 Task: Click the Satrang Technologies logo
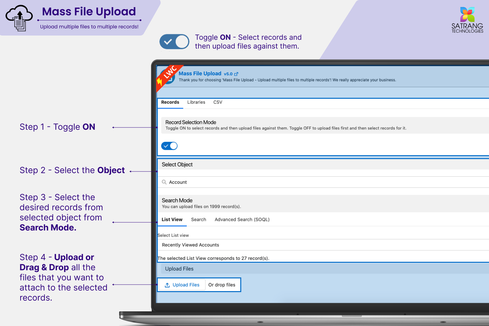tap(467, 20)
